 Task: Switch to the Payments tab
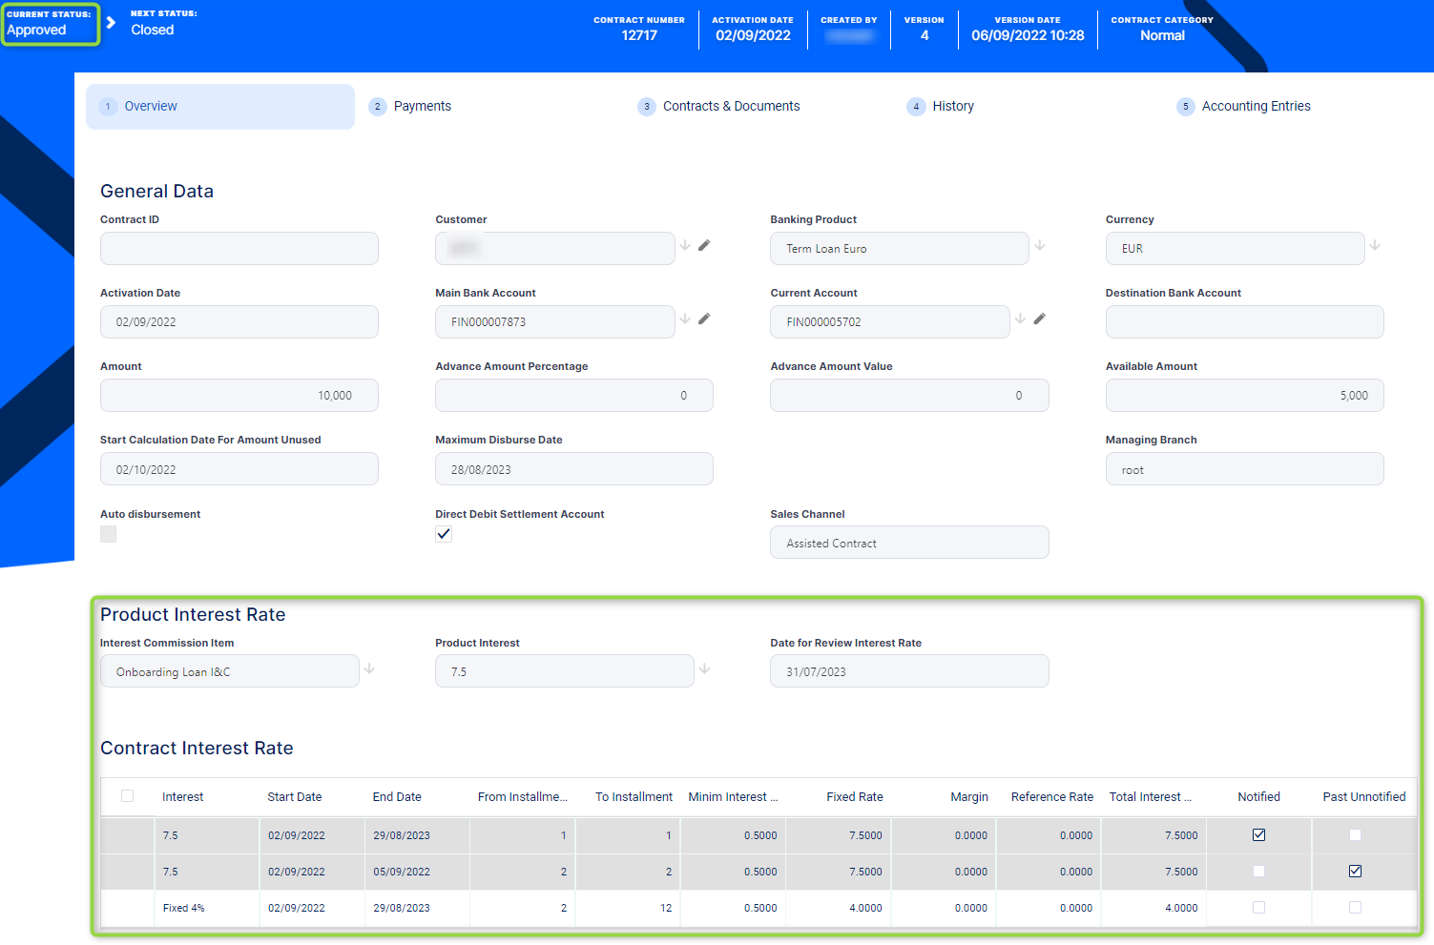[422, 107]
